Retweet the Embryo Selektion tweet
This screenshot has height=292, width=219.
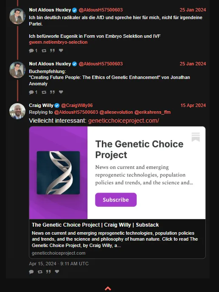(x=44, y=51)
